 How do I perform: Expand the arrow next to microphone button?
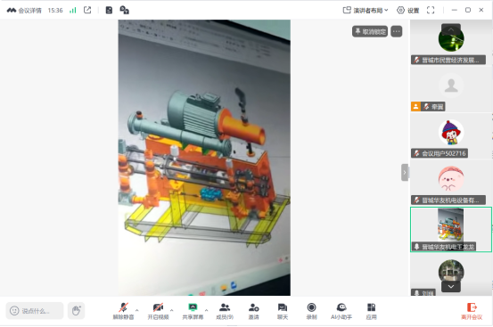click(136, 310)
